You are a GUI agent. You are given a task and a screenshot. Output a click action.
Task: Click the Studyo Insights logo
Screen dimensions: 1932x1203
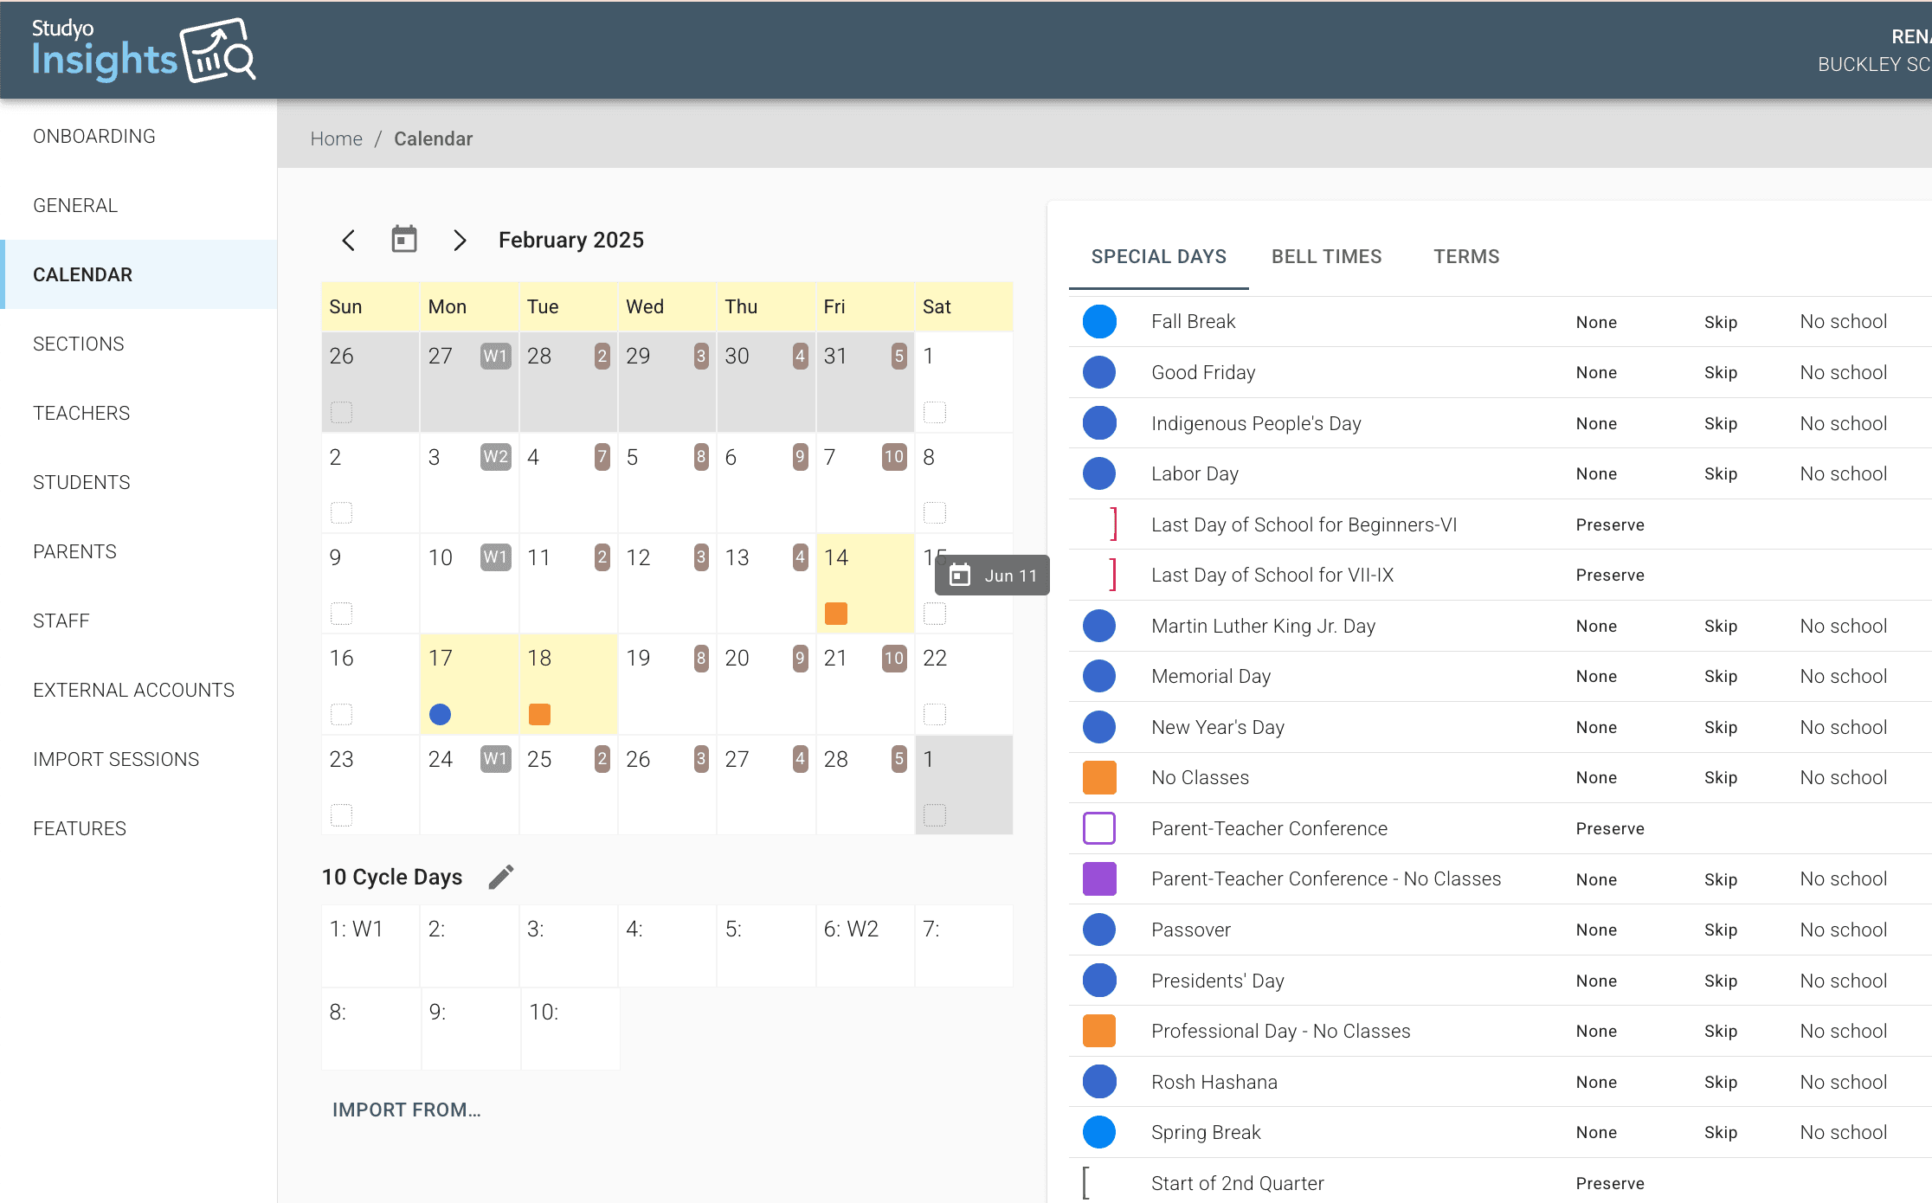(144, 50)
